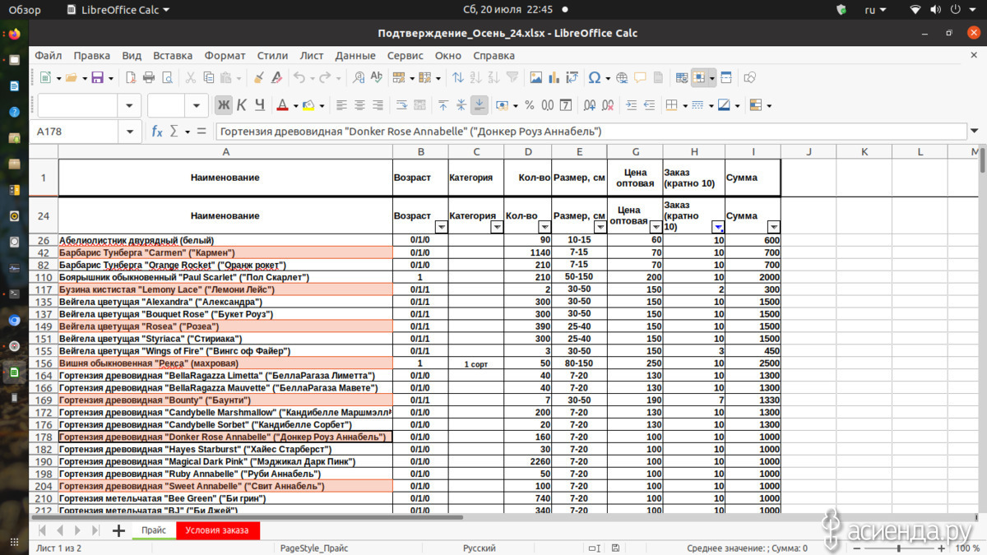
Task: Toggle Align Left
Action: click(341, 105)
